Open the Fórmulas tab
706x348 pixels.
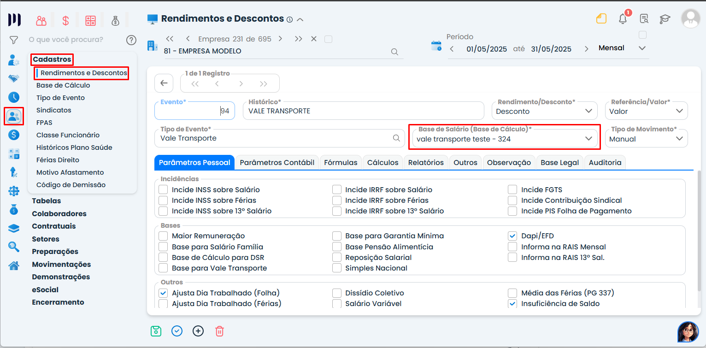point(341,162)
